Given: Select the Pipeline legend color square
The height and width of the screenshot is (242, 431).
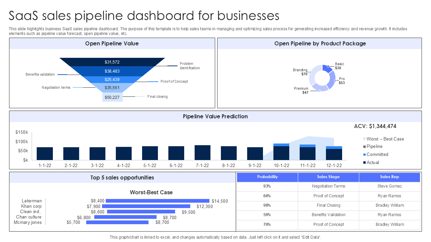Looking at the screenshot, I should coord(364,147).
